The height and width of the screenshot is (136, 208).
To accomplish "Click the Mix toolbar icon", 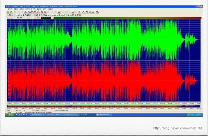I will (38, 12).
